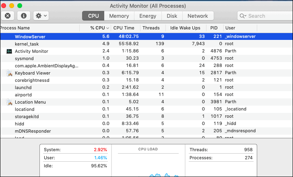This screenshot has width=293, height=177.
Task: Open the gear actions menu
Action: tap(41, 16)
